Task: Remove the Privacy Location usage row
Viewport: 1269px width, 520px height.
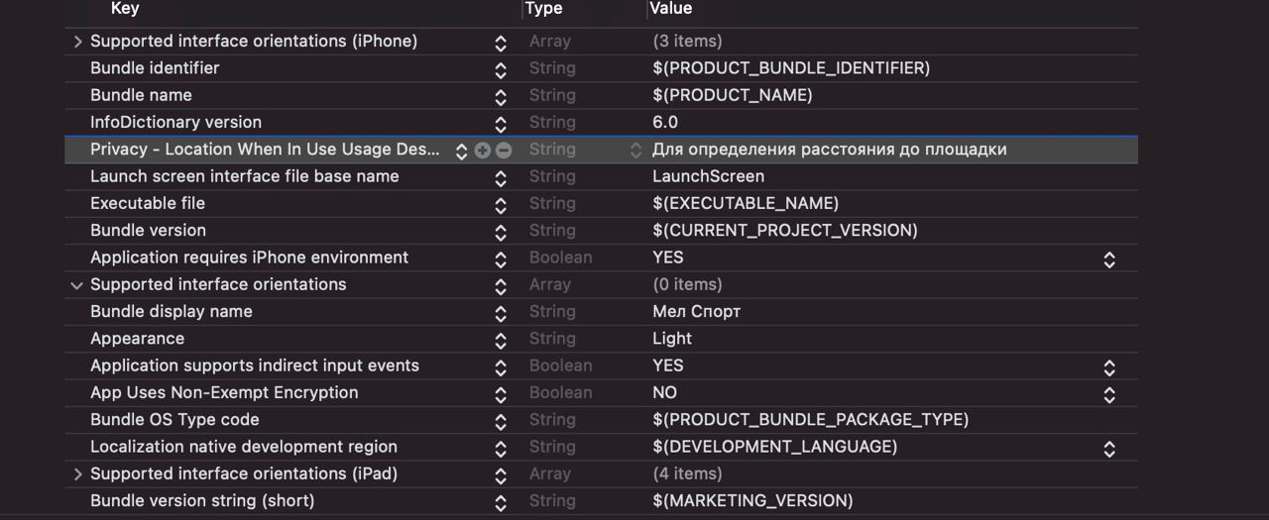Action: [504, 151]
